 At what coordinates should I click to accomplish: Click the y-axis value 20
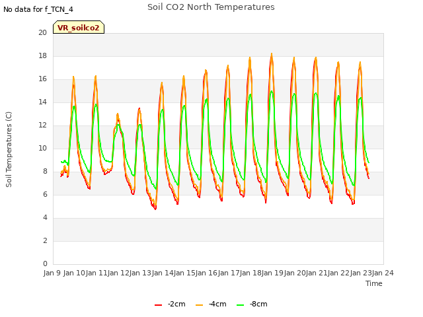42,32
